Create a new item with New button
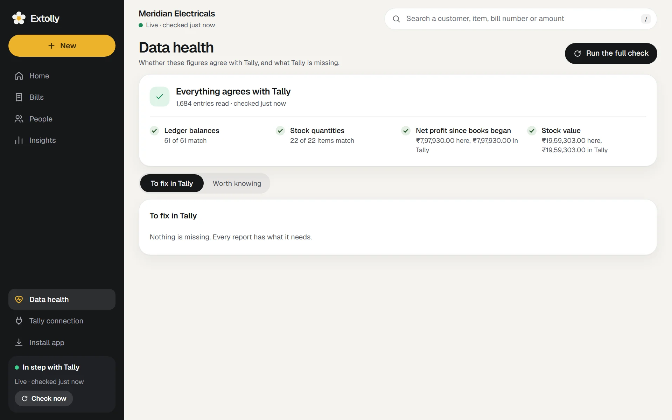 click(62, 45)
